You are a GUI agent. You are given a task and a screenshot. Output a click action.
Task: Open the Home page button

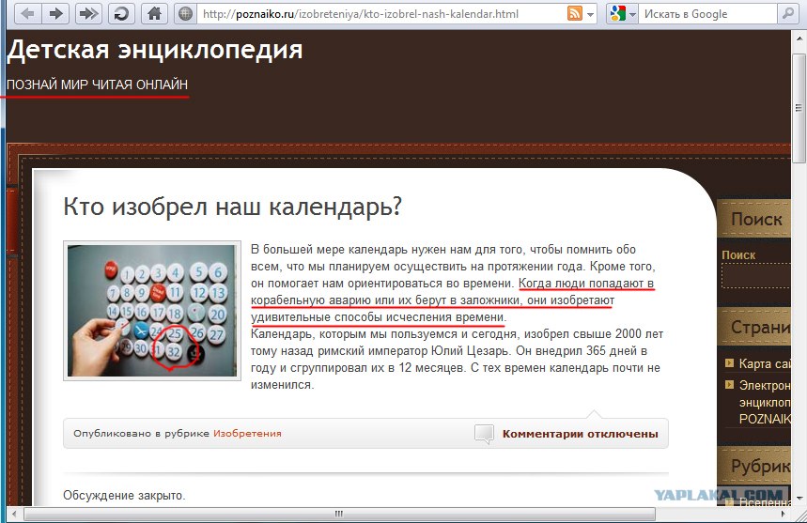[x=154, y=14]
